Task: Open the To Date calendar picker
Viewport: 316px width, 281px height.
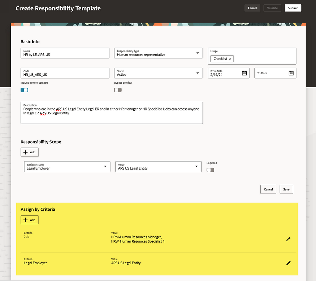Action: pos(291,73)
